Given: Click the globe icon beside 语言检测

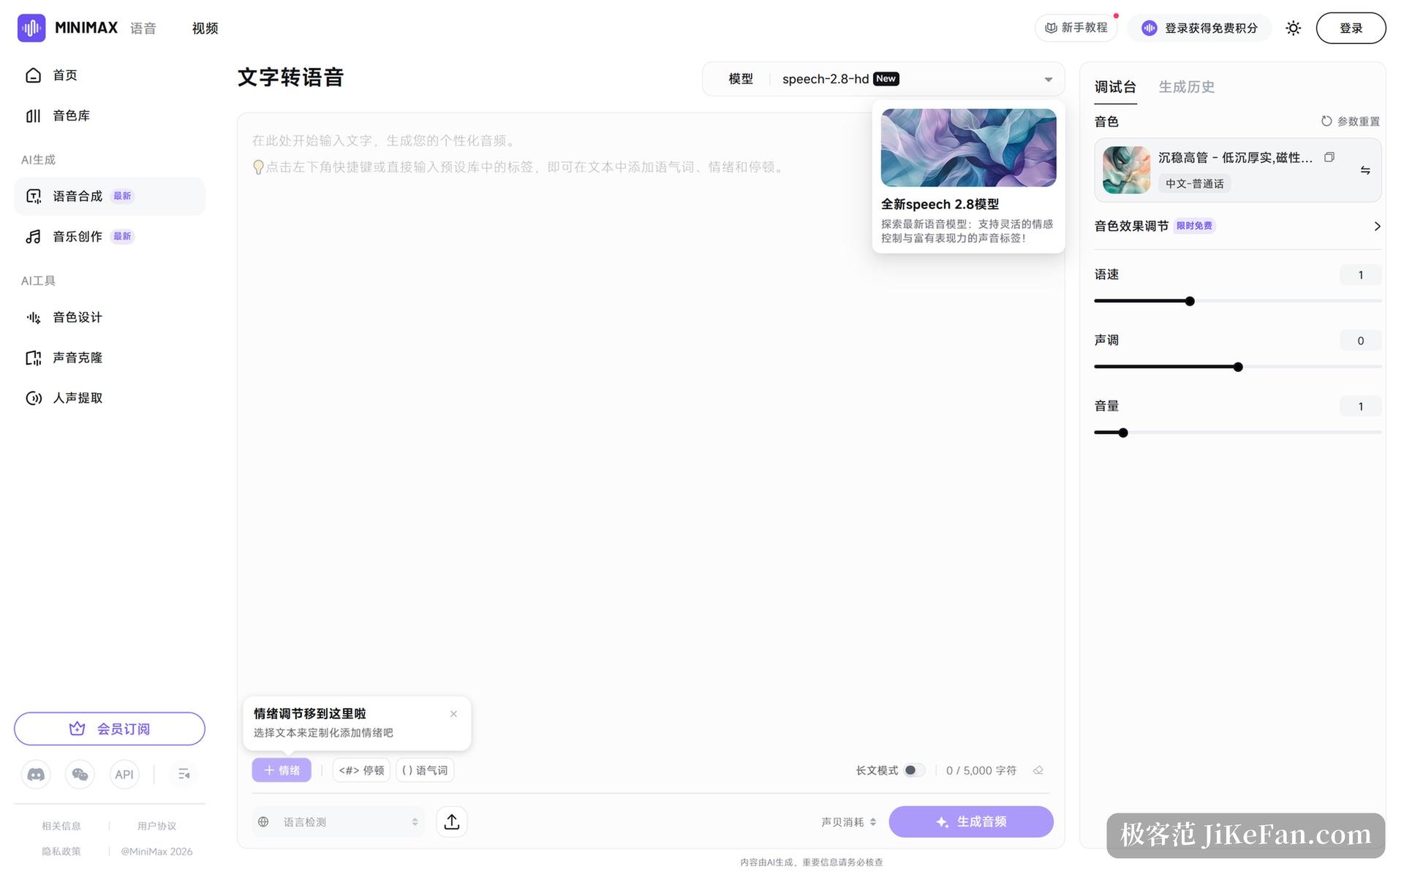Looking at the screenshot, I should 263,821.
